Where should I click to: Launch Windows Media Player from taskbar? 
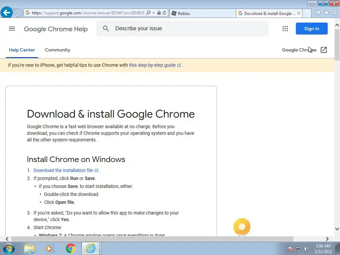[x=50, y=249]
